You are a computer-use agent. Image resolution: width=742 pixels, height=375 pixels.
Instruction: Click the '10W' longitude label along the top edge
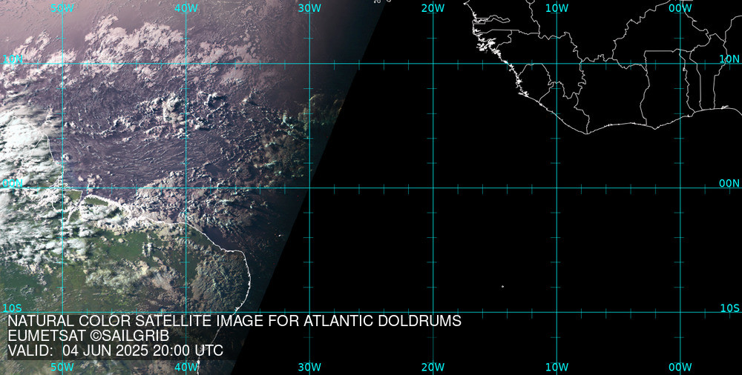click(x=556, y=8)
